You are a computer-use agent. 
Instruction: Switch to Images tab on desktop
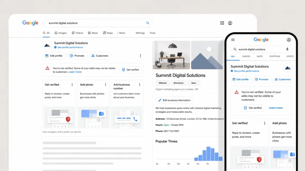[x=60, y=33]
